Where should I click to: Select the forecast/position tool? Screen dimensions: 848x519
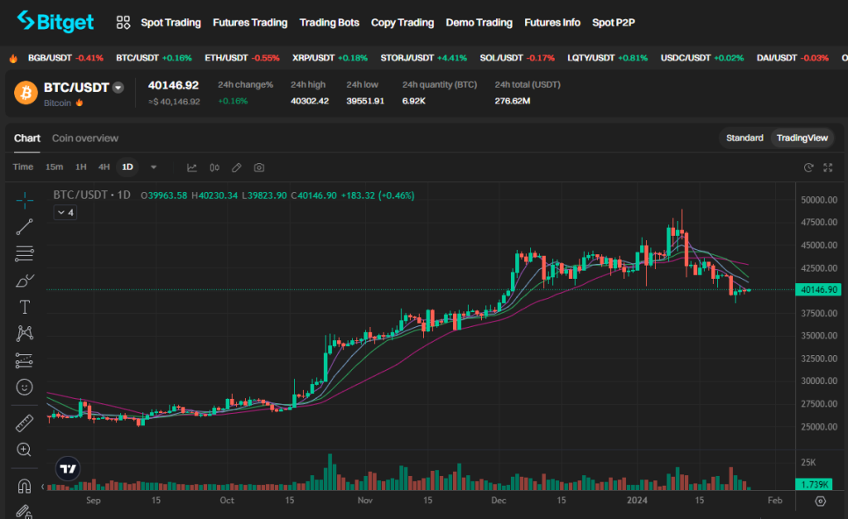pyautogui.click(x=25, y=360)
